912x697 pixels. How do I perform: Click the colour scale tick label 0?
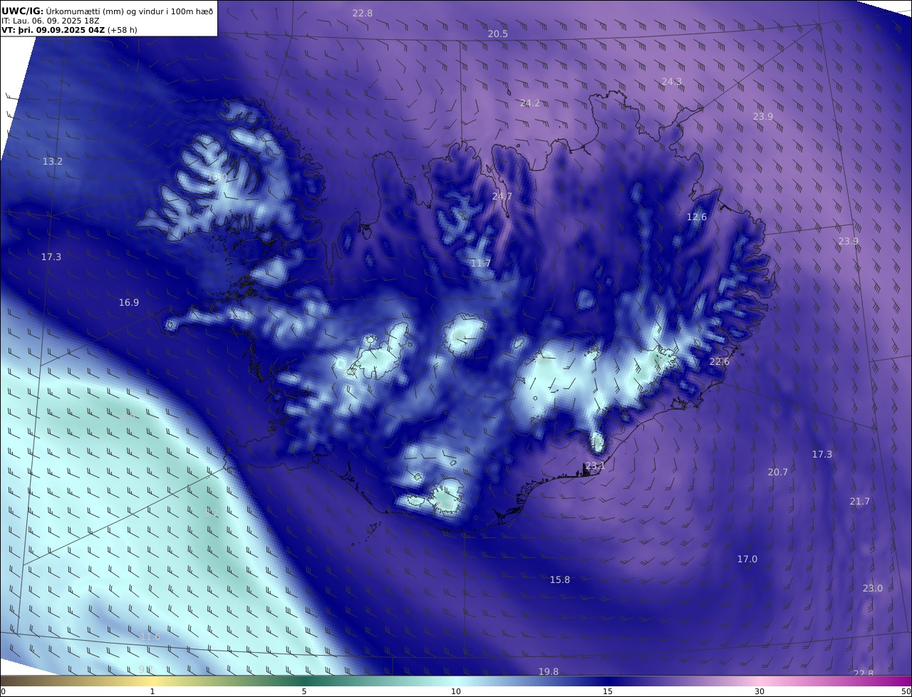pyautogui.click(x=3, y=691)
